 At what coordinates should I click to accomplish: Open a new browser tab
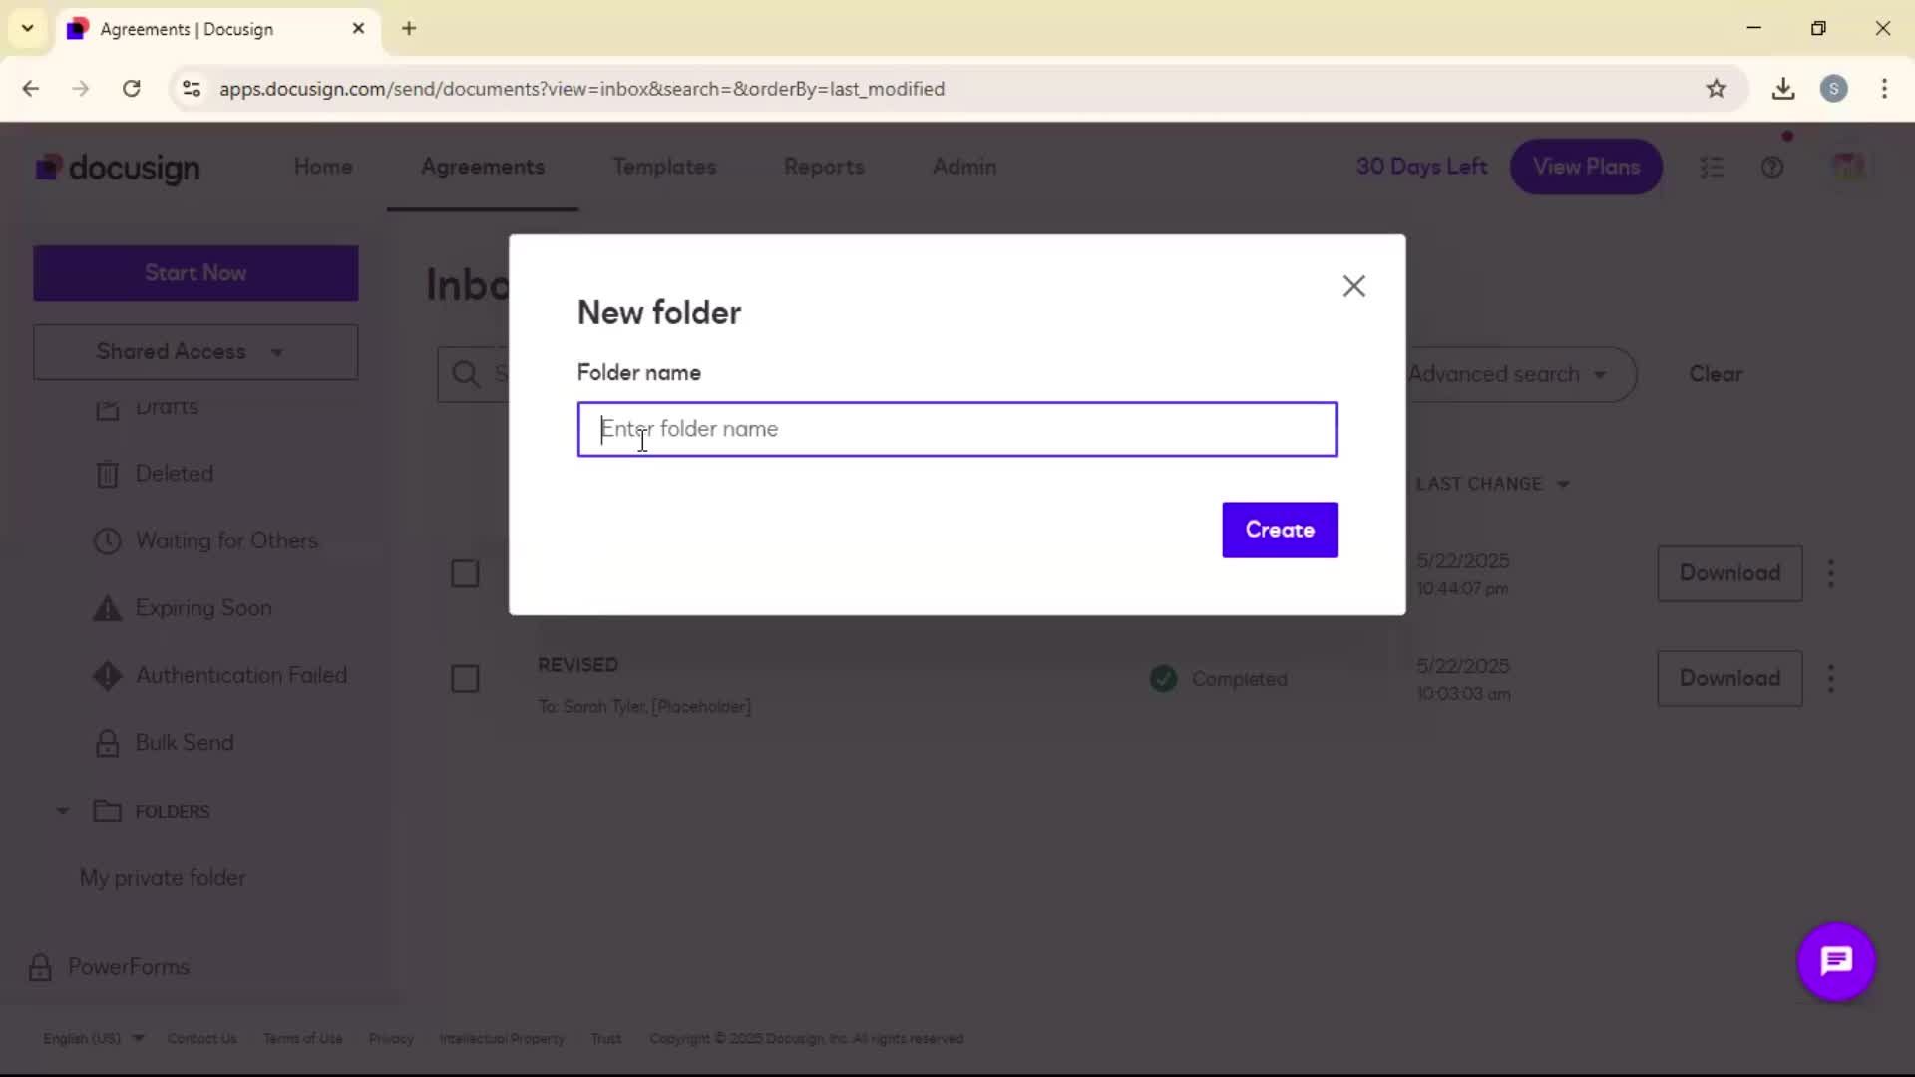[x=409, y=29]
